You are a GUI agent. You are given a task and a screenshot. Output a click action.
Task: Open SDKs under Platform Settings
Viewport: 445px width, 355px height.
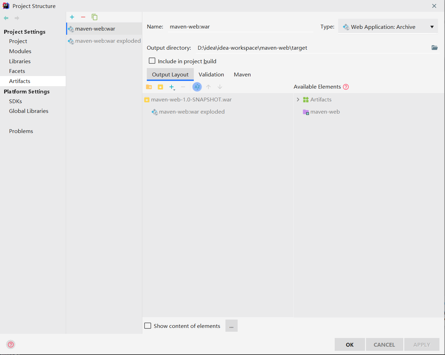[15, 101]
